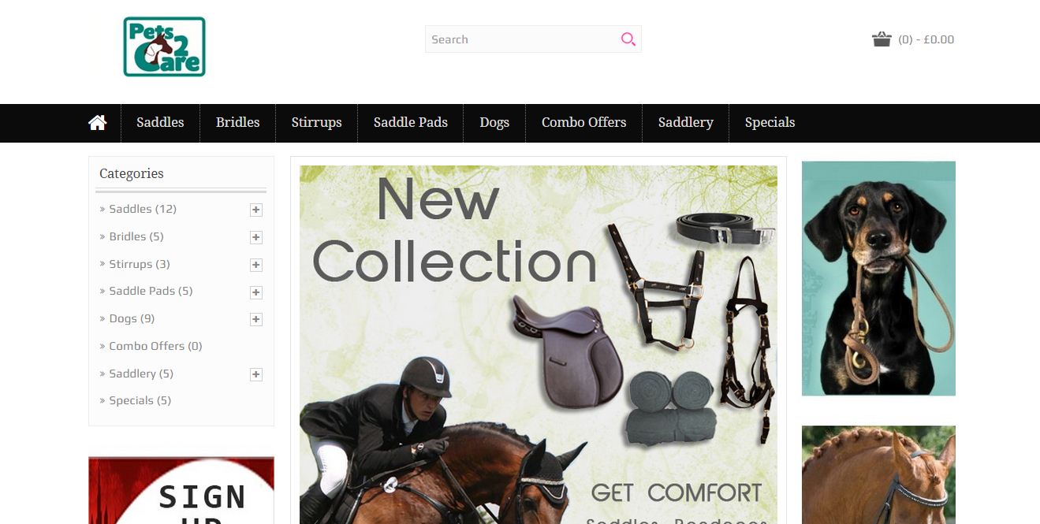This screenshot has width=1040, height=524.
Task: Focus the Search input field
Action: click(522, 39)
